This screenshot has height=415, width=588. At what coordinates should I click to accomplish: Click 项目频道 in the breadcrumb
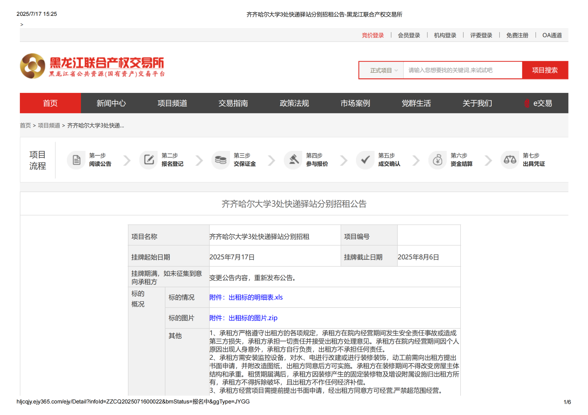point(49,126)
